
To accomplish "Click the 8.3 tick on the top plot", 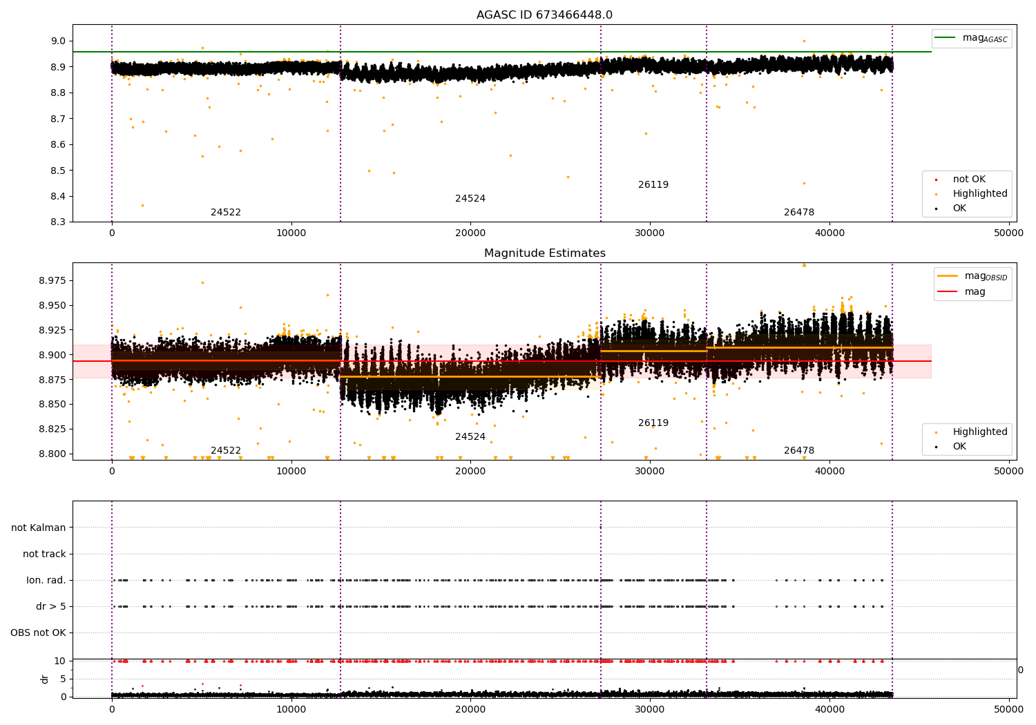I will pyautogui.click(x=59, y=222).
